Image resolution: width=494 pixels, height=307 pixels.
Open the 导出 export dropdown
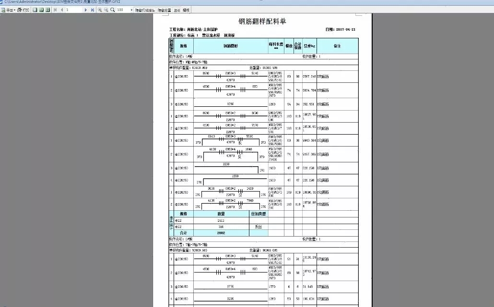click(8, 10)
